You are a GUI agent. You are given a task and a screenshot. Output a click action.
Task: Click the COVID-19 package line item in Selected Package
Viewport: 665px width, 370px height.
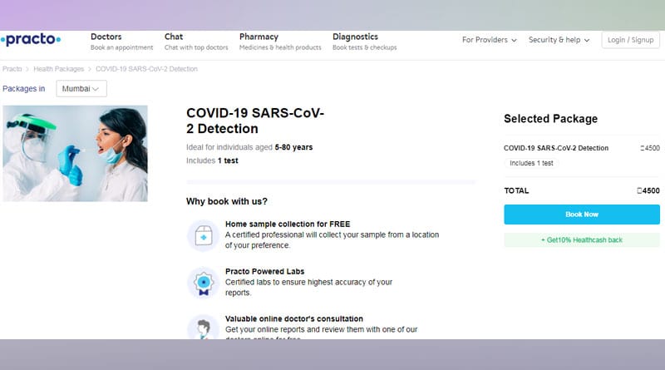click(581, 148)
